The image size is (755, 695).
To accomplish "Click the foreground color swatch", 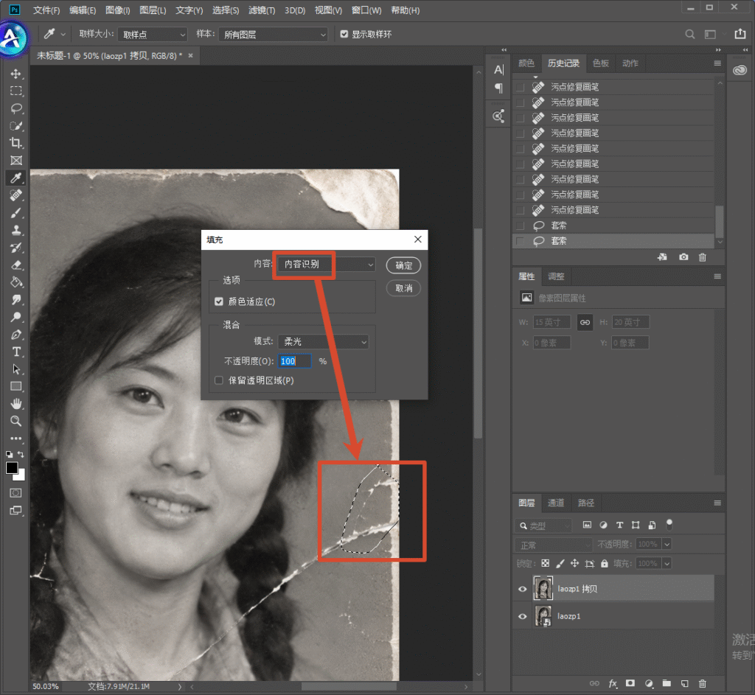I will (12, 468).
